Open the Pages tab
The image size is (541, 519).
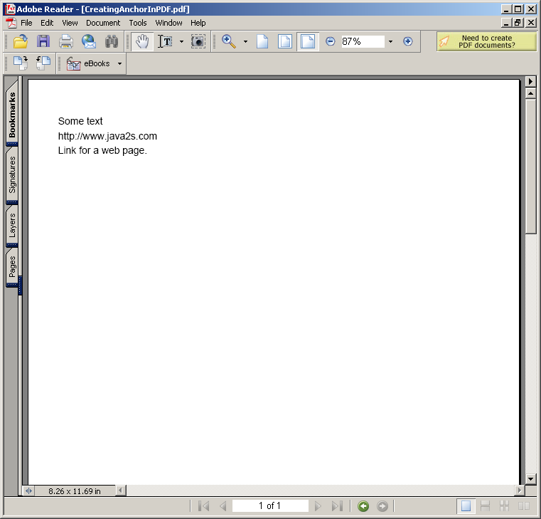(x=12, y=267)
